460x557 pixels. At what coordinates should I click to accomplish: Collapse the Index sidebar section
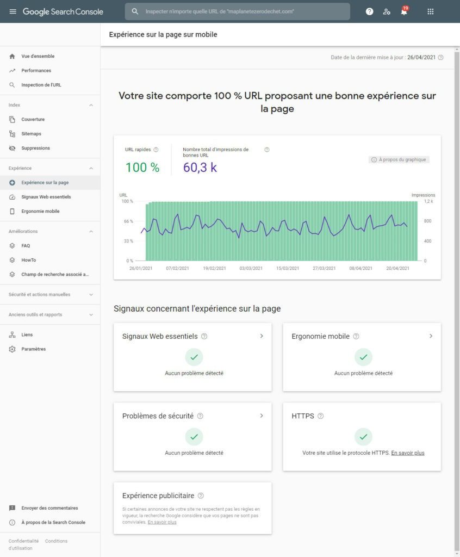pyautogui.click(x=91, y=105)
